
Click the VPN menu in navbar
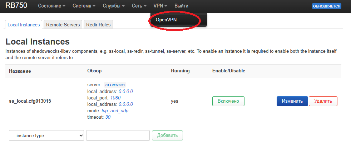160,6
